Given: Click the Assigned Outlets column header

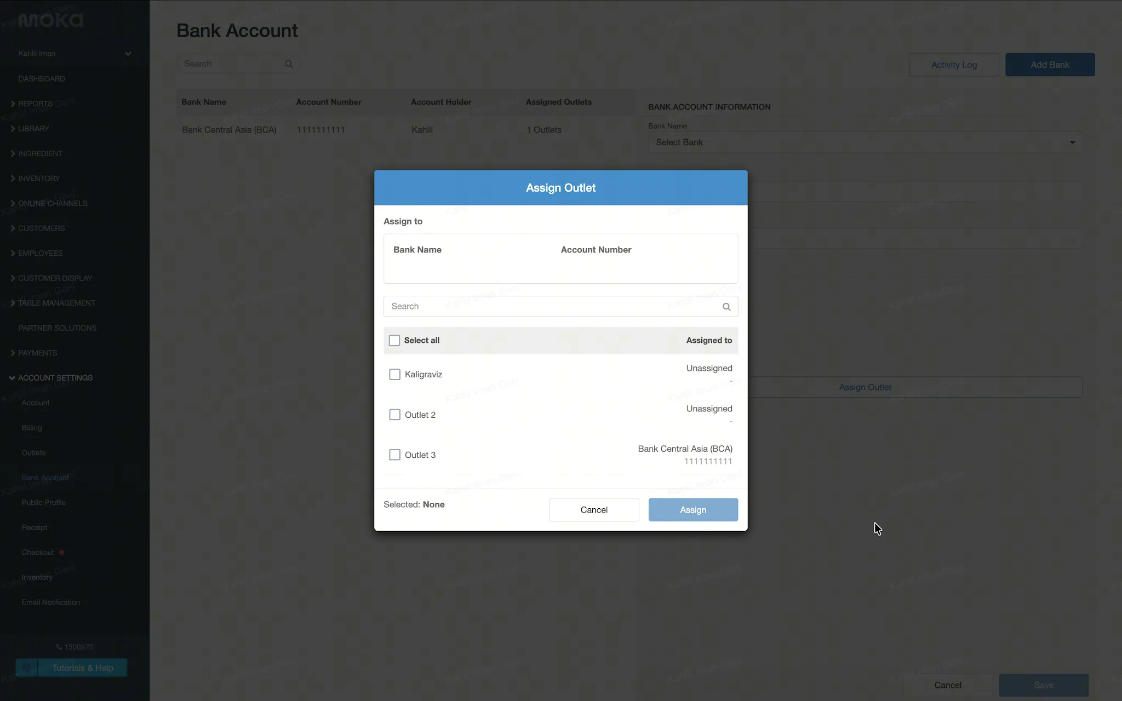Looking at the screenshot, I should click(x=558, y=102).
